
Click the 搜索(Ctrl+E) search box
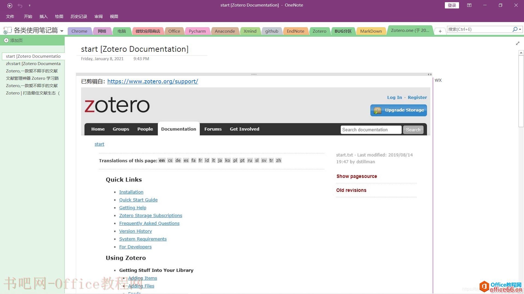coord(480,29)
